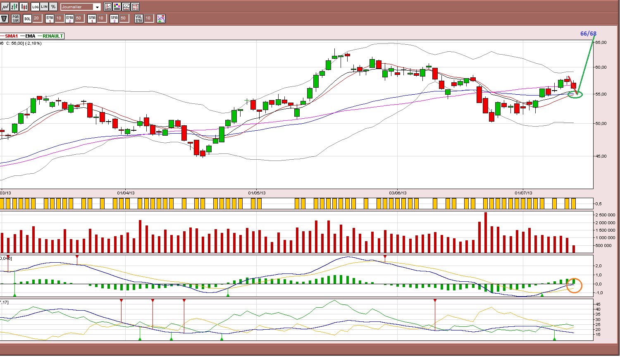
Task: Click the 1 000 000 volume axis label
Action: (606, 237)
